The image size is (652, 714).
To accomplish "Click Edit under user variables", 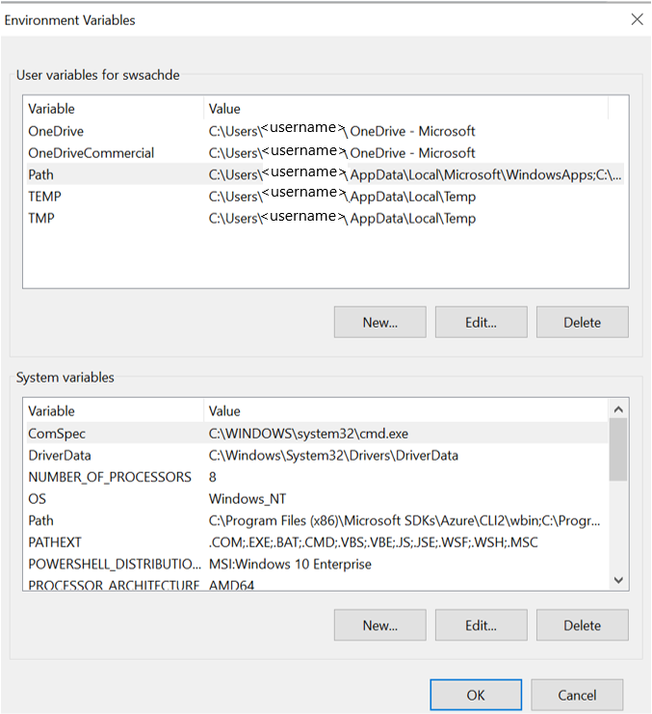I will tap(481, 323).
